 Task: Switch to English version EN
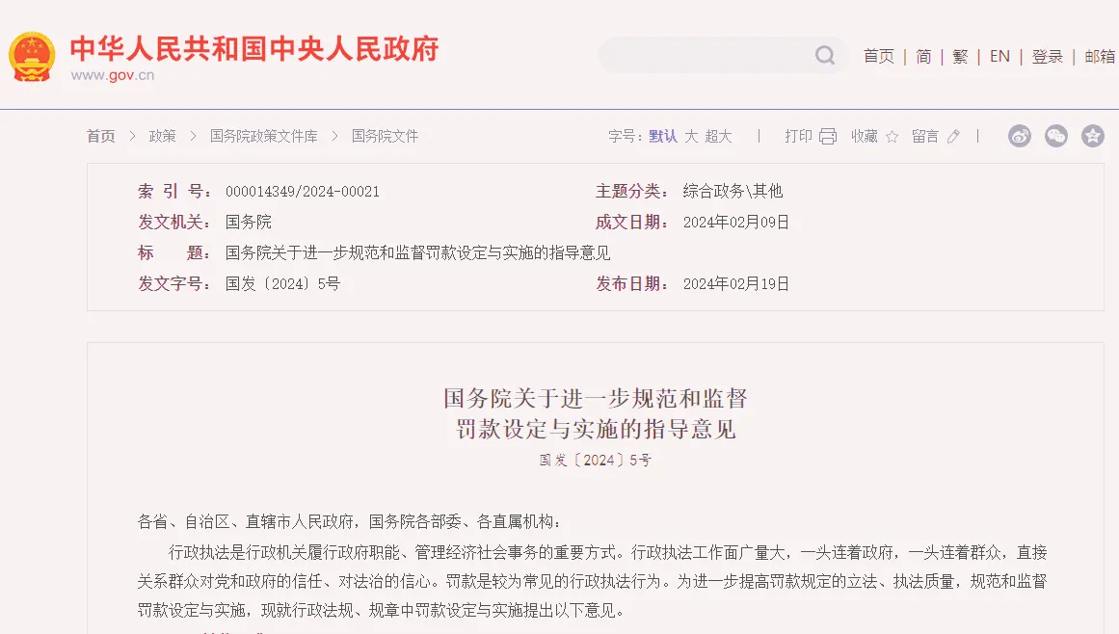(x=999, y=56)
